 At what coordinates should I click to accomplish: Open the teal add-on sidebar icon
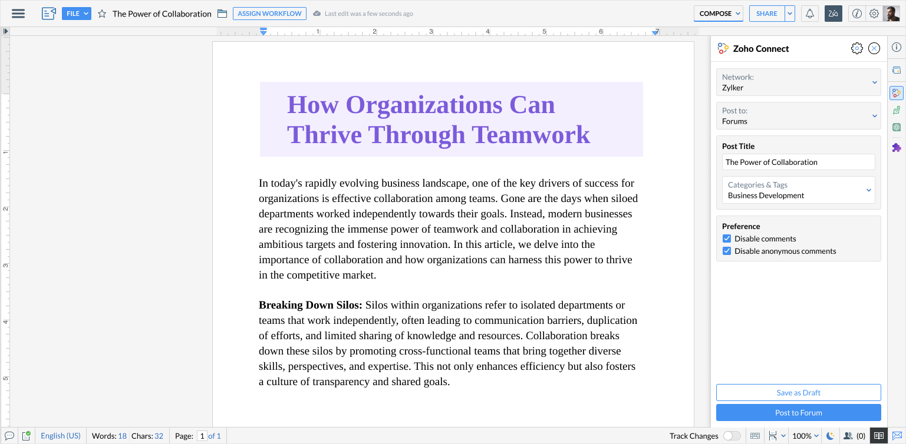[x=897, y=127]
